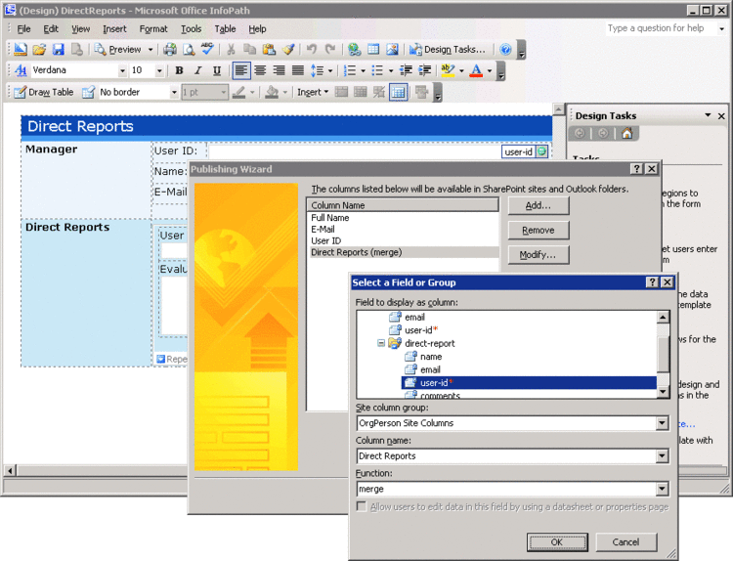This screenshot has width=733, height=561.
Task: Open the File menu
Action: [x=23, y=29]
